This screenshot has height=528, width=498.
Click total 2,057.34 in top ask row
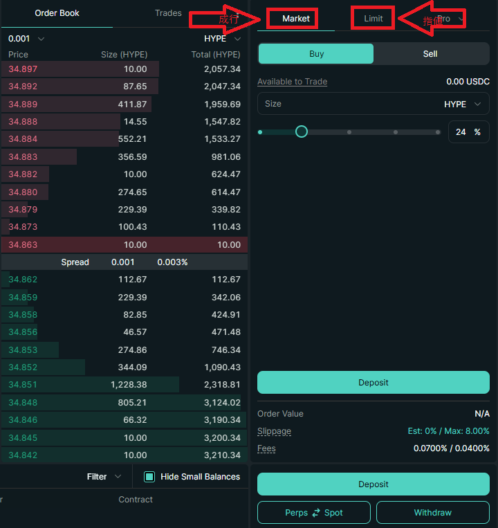223,69
